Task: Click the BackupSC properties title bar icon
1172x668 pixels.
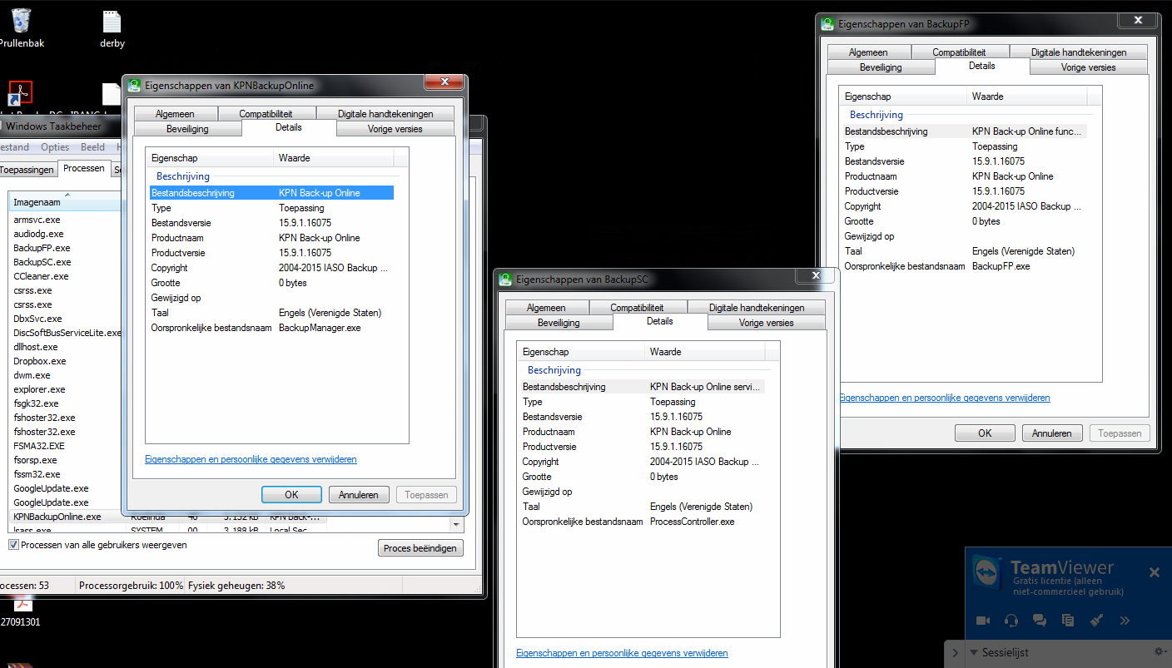Action: pyautogui.click(x=506, y=280)
